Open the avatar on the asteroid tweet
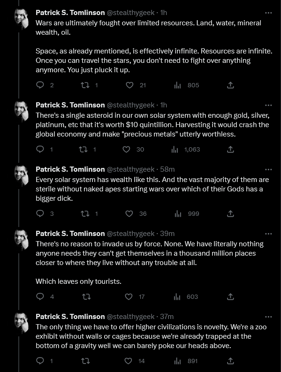The width and height of the screenshot is (281, 372). pos(22,111)
